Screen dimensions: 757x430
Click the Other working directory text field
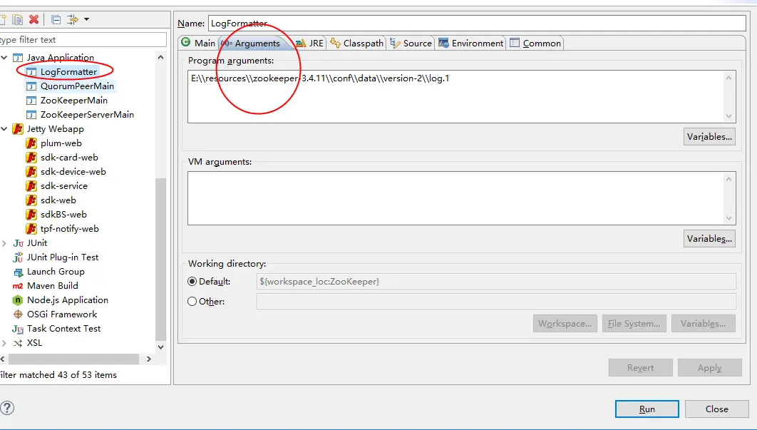pyautogui.click(x=496, y=302)
